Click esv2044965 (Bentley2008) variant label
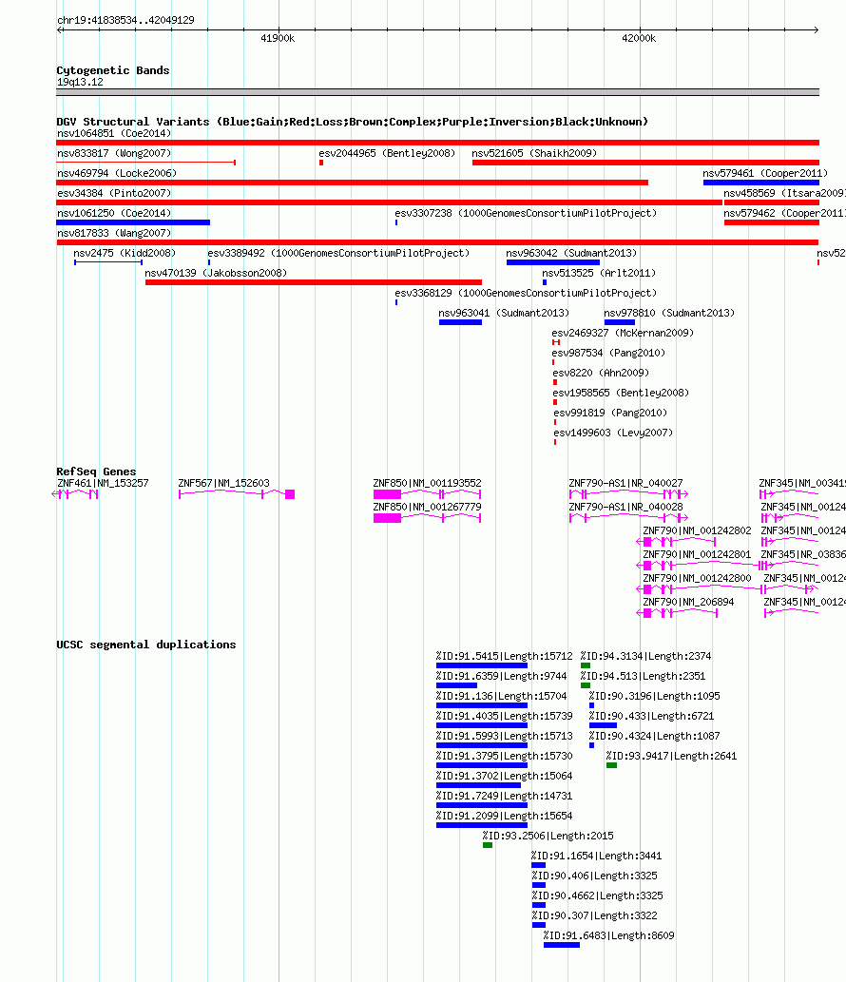This screenshot has width=846, height=982. coord(387,153)
